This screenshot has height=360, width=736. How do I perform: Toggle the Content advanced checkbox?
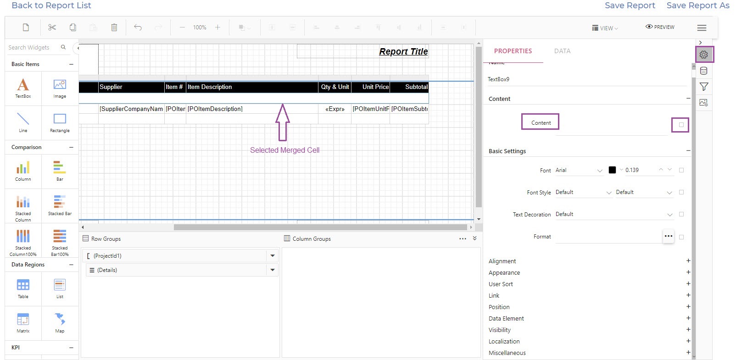[x=681, y=125]
